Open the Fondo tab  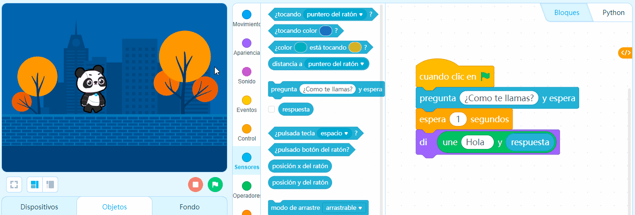coord(189,207)
